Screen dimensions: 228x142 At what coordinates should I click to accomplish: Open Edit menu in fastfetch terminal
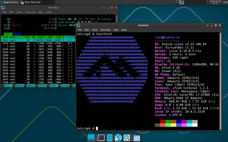[87, 30]
